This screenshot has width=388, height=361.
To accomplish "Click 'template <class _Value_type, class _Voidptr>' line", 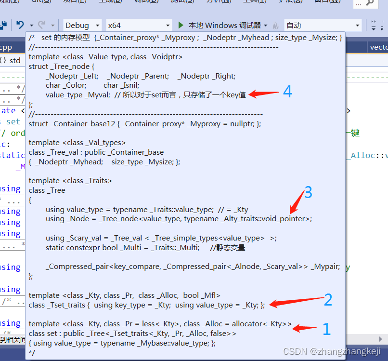I will [105, 57].
